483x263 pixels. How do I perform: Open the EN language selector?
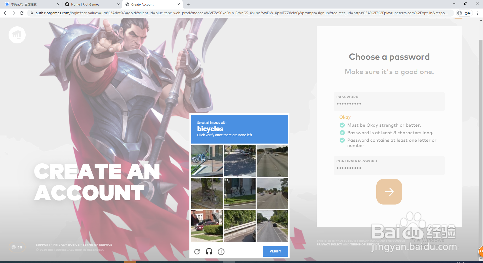click(x=17, y=247)
